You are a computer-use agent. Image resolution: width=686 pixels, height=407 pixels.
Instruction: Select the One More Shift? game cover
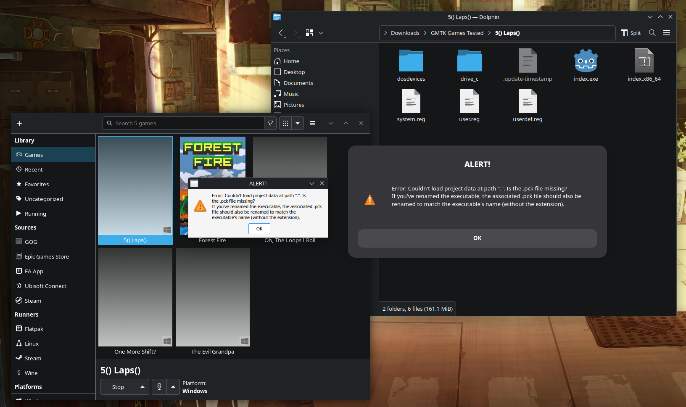[135, 297]
